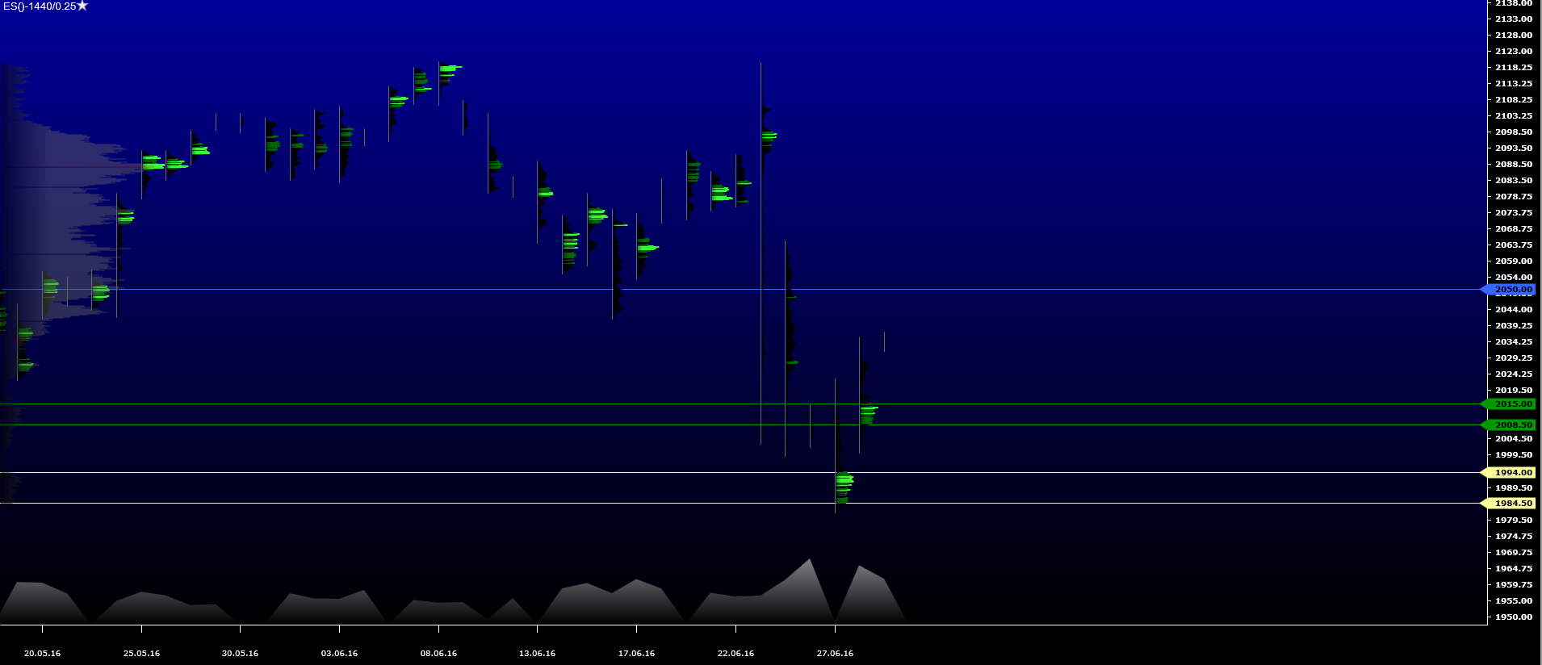1542x665 pixels.
Task: Click the 2138.00 value on price axis
Action: (x=1513, y=4)
